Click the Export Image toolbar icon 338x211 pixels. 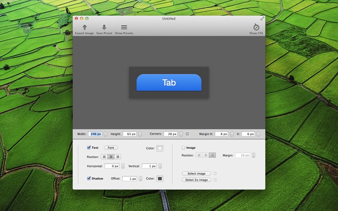[84, 27]
